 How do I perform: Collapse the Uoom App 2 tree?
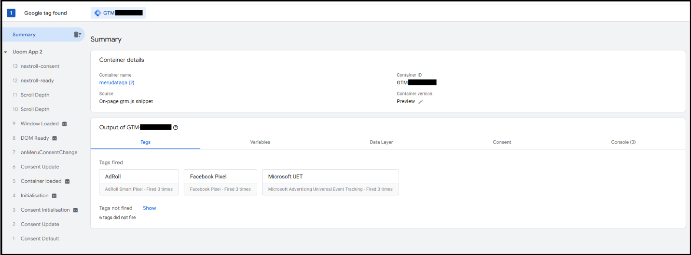coord(5,52)
